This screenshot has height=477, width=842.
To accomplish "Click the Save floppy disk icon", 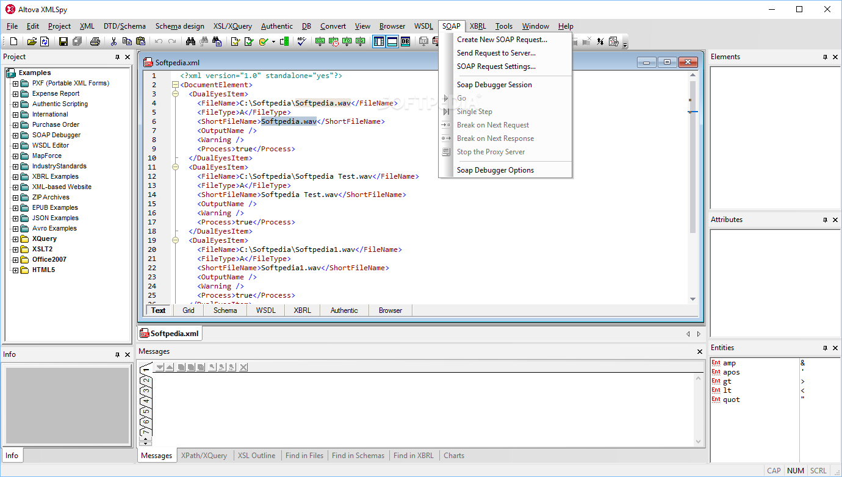I will (63, 41).
